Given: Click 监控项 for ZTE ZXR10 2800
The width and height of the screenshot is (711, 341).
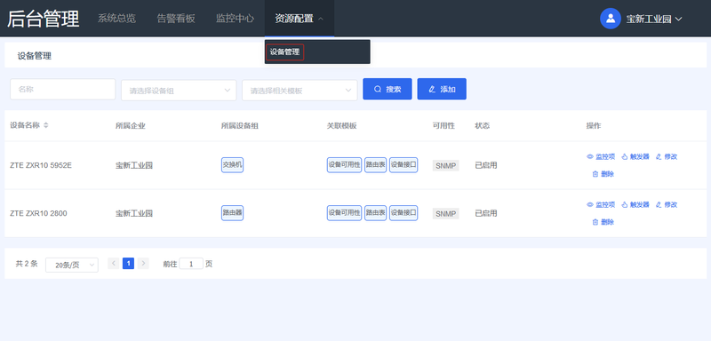Looking at the screenshot, I should click(x=601, y=205).
